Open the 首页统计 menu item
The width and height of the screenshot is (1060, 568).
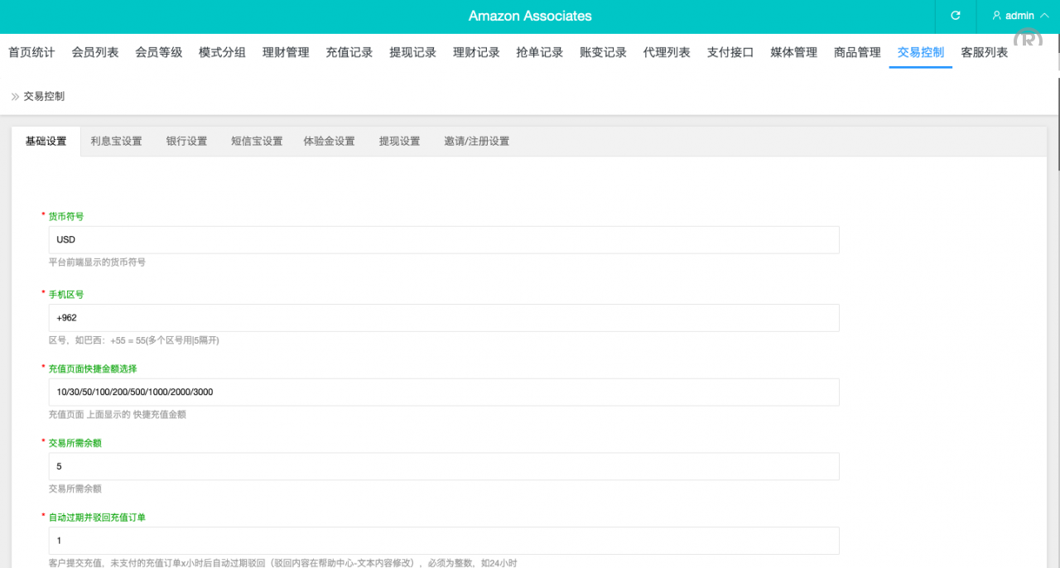click(x=31, y=52)
